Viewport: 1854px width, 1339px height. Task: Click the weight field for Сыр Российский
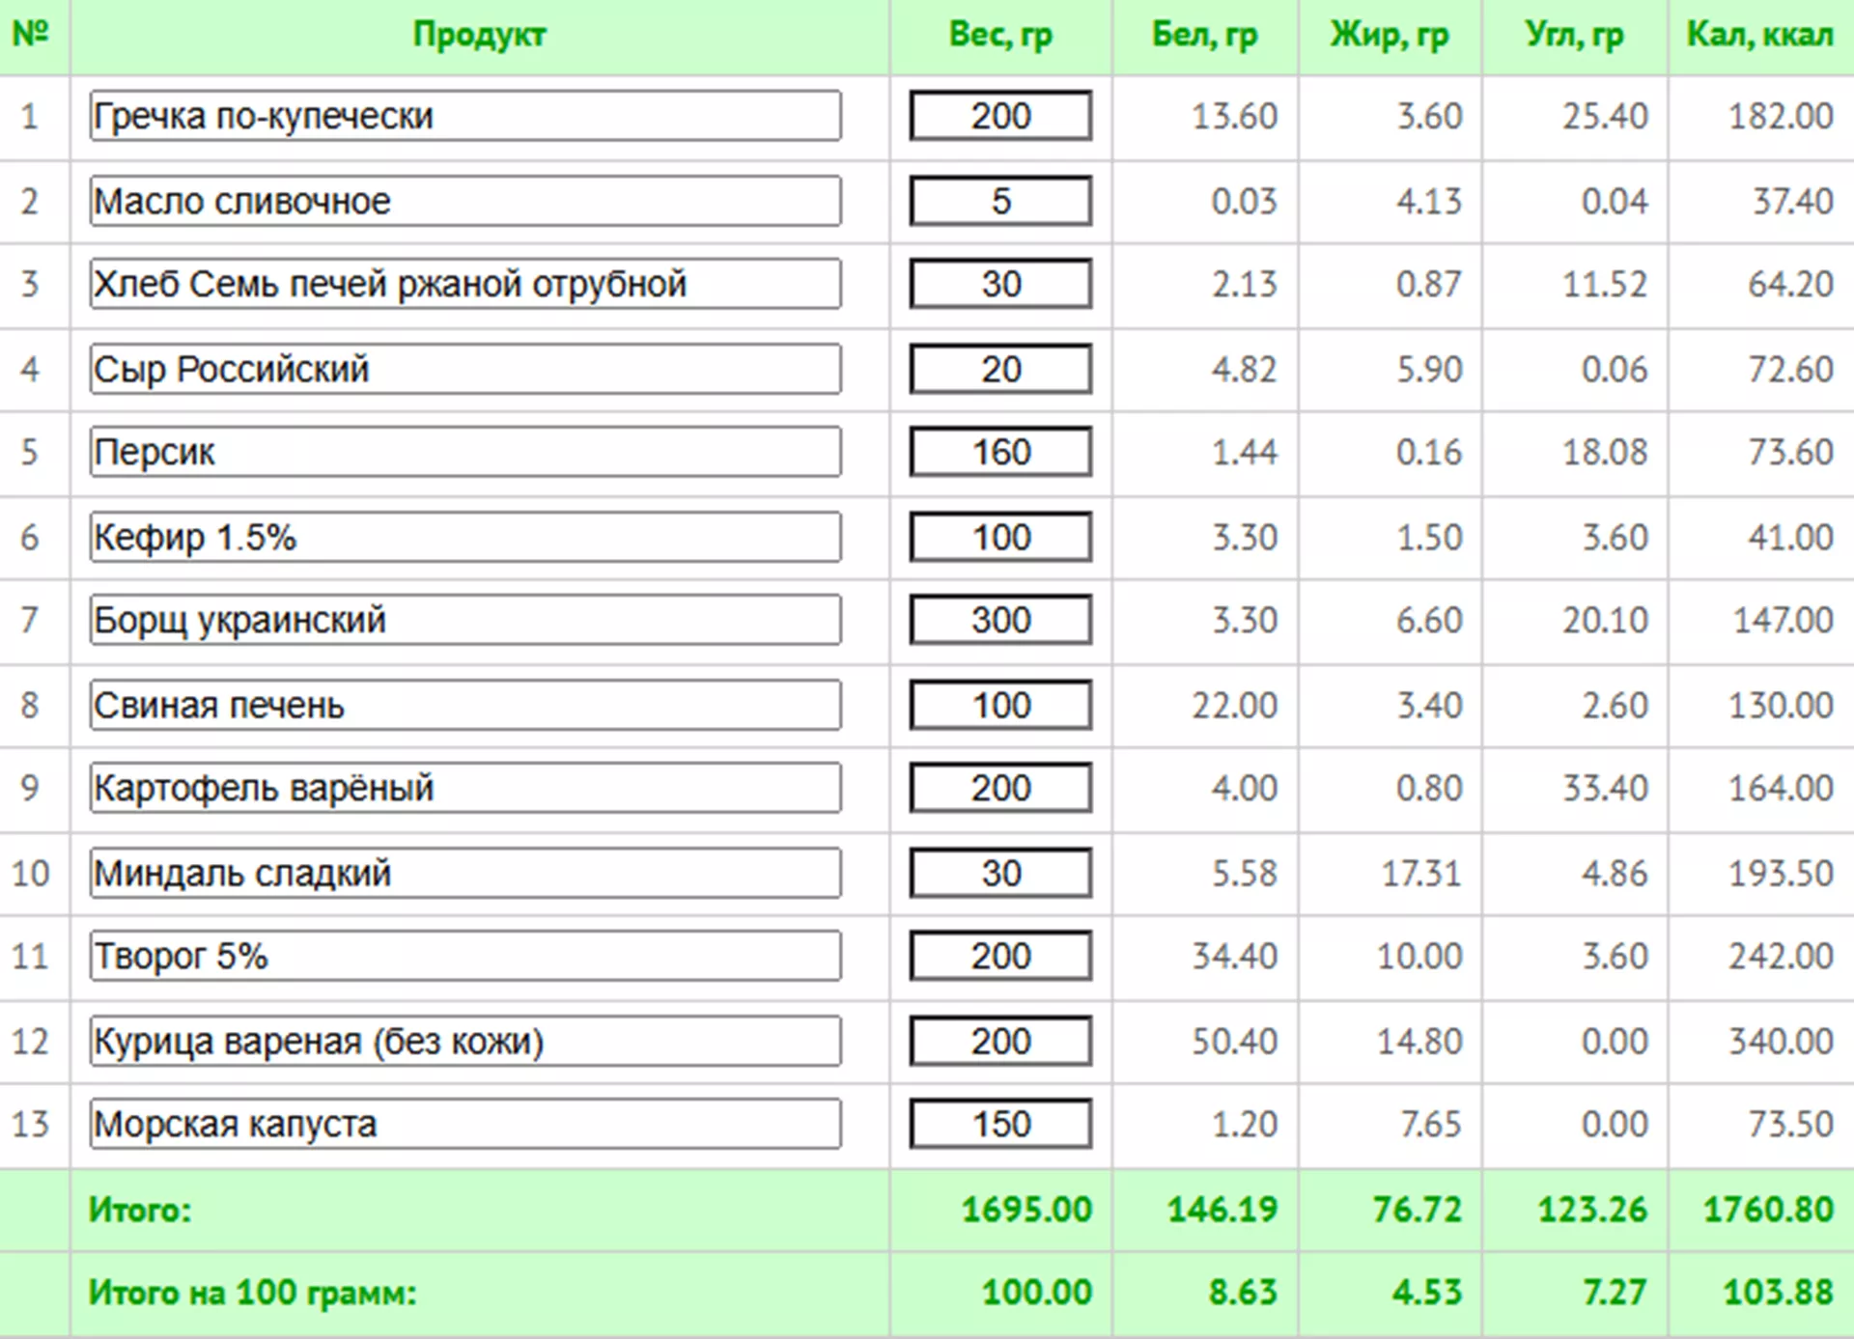[x=1000, y=369]
